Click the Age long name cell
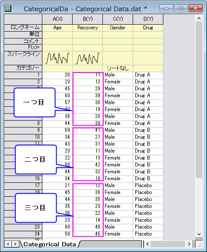The image size is (207, 252). coord(57,28)
